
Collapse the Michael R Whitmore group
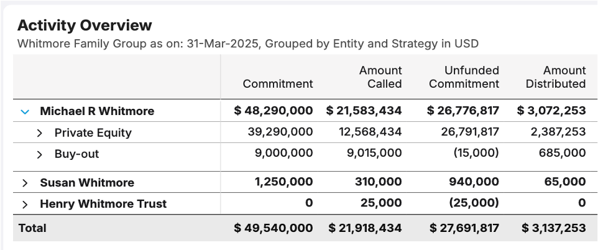pos(25,111)
